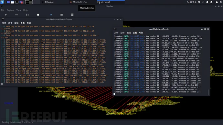Open 文件 menu in EtherApe-INFO terminal
223x125 pixels.
tap(116, 33)
